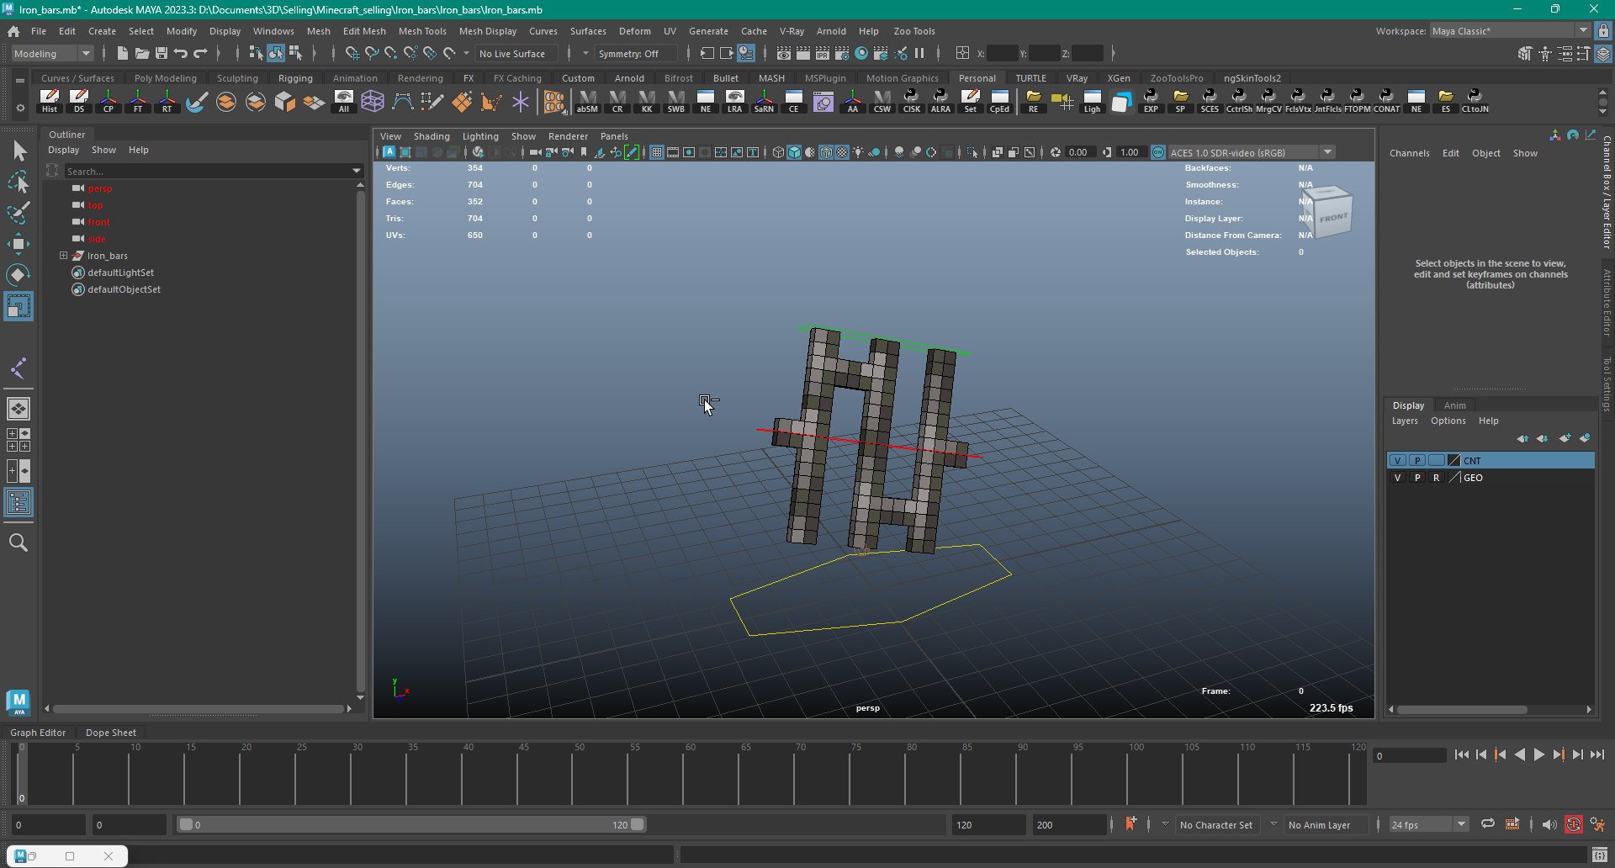Image resolution: width=1615 pixels, height=868 pixels.
Task: Open the search tool in toolbox
Action: pyautogui.click(x=19, y=542)
